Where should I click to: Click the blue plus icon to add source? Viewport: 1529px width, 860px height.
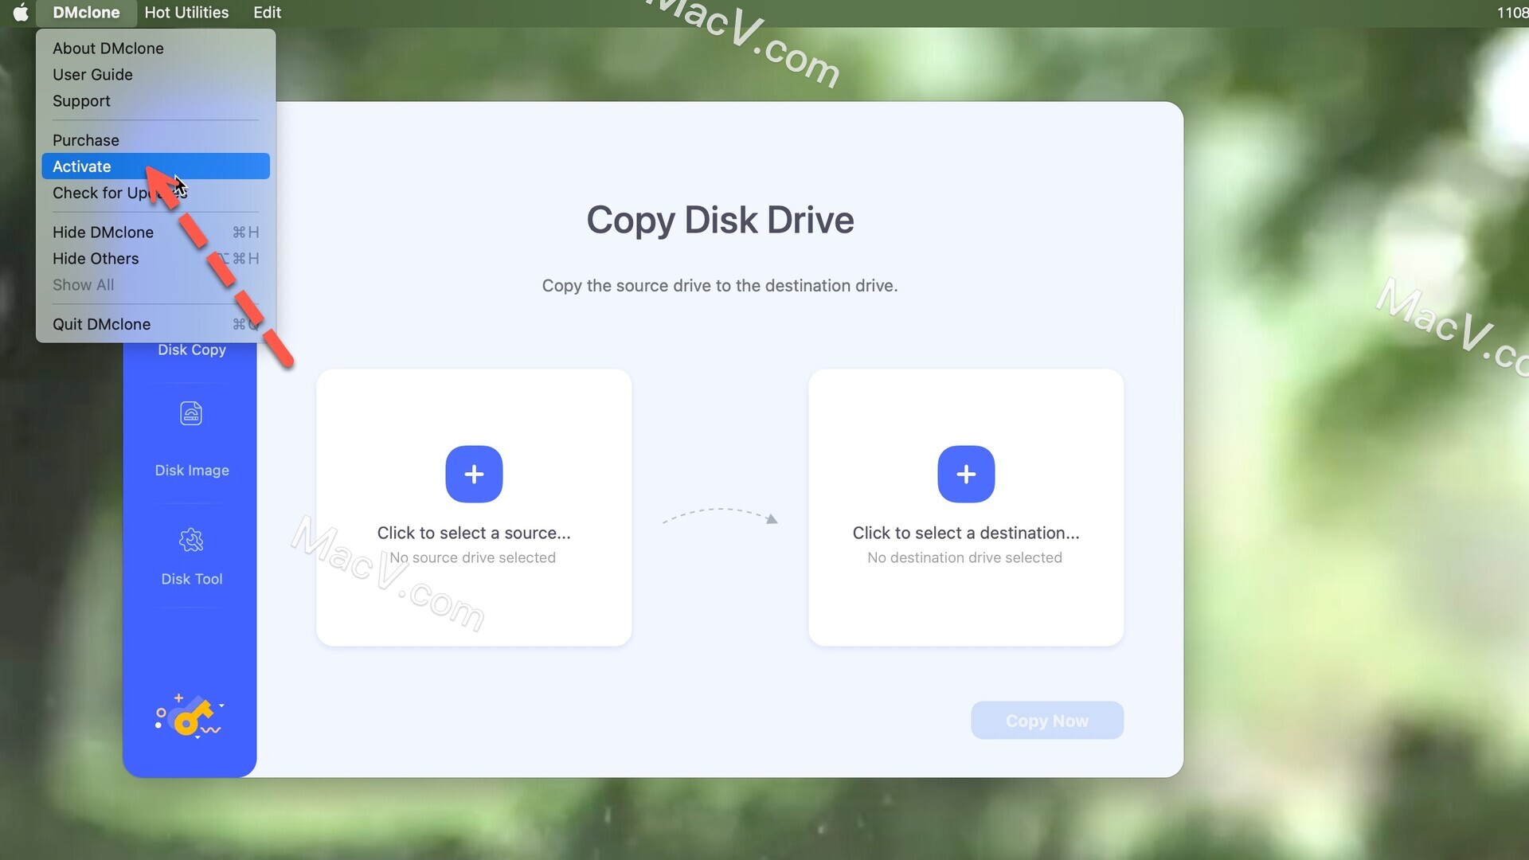pyautogui.click(x=474, y=474)
